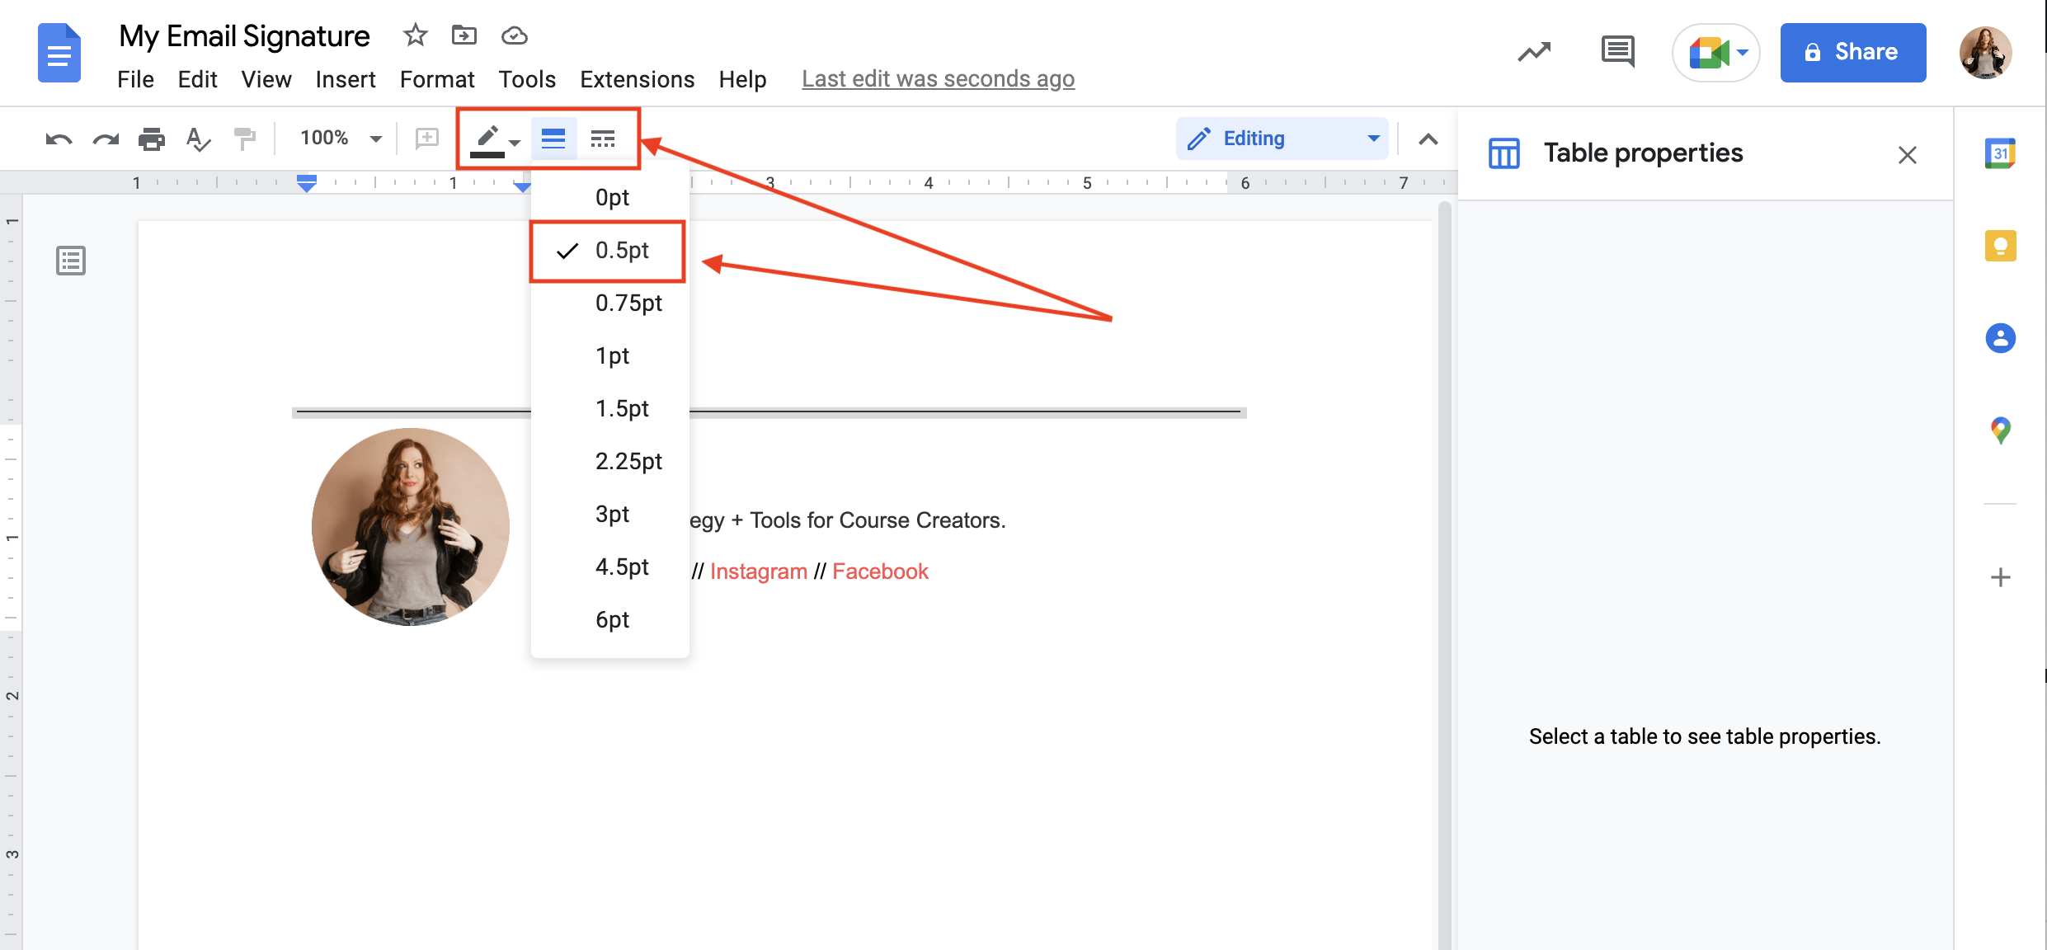Choose 0.75pt border width

[x=610, y=303]
